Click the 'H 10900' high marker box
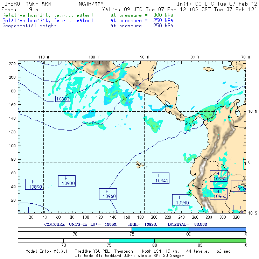The height and width of the screenshot is (259, 259). tap(67, 181)
